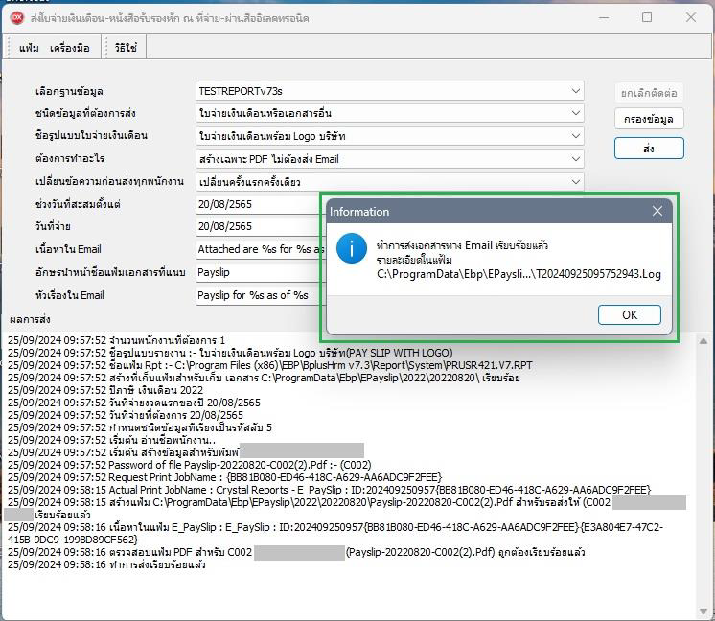Screen dimensions: 715x621
Task: Open the เครื่องมือ menu
Action: point(70,47)
